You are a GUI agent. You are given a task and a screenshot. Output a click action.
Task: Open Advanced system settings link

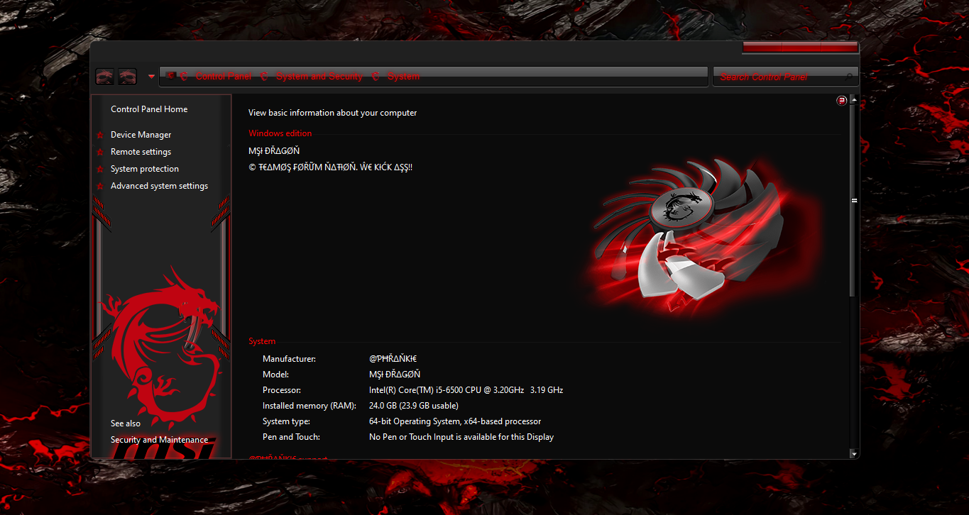click(159, 186)
